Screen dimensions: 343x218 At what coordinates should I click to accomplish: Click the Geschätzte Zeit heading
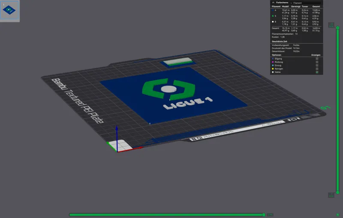[x=280, y=42]
